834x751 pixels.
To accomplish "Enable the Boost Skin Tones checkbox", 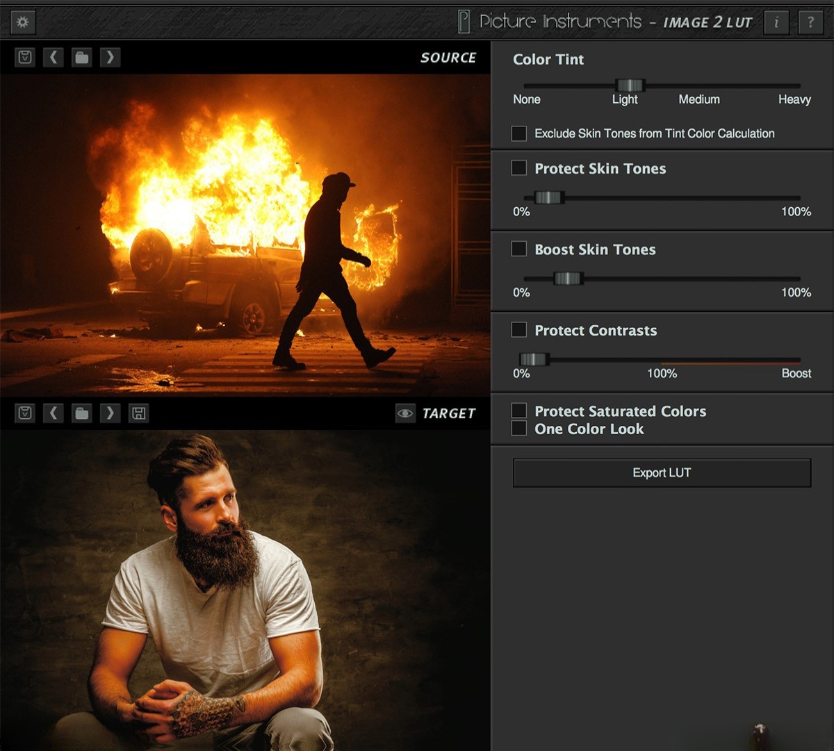I will pyautogui.click(x=518, y=249).
